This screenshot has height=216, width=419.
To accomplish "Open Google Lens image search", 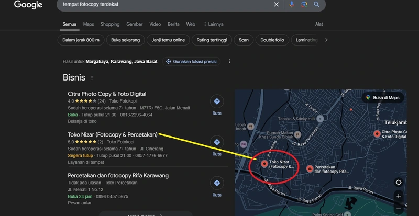I will (304, 4).
